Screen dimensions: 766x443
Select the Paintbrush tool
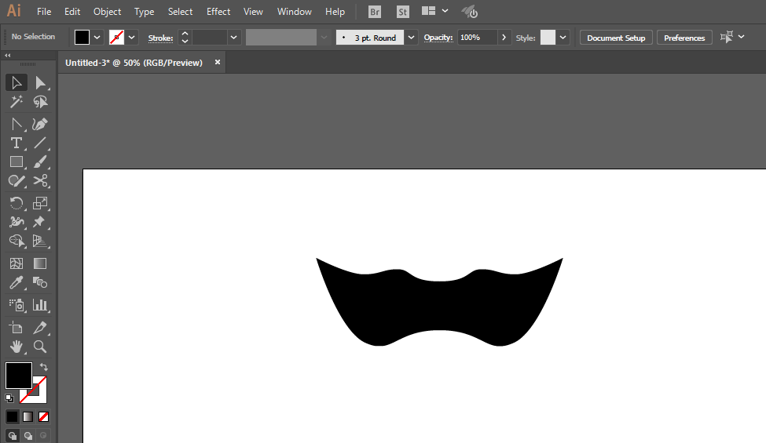pos(40,162)
